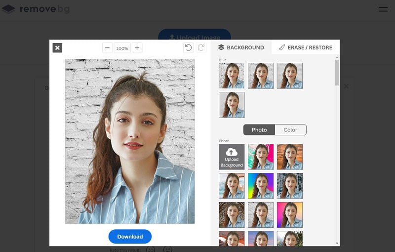Click the zoom in plus icon

[x=137, y=48]
